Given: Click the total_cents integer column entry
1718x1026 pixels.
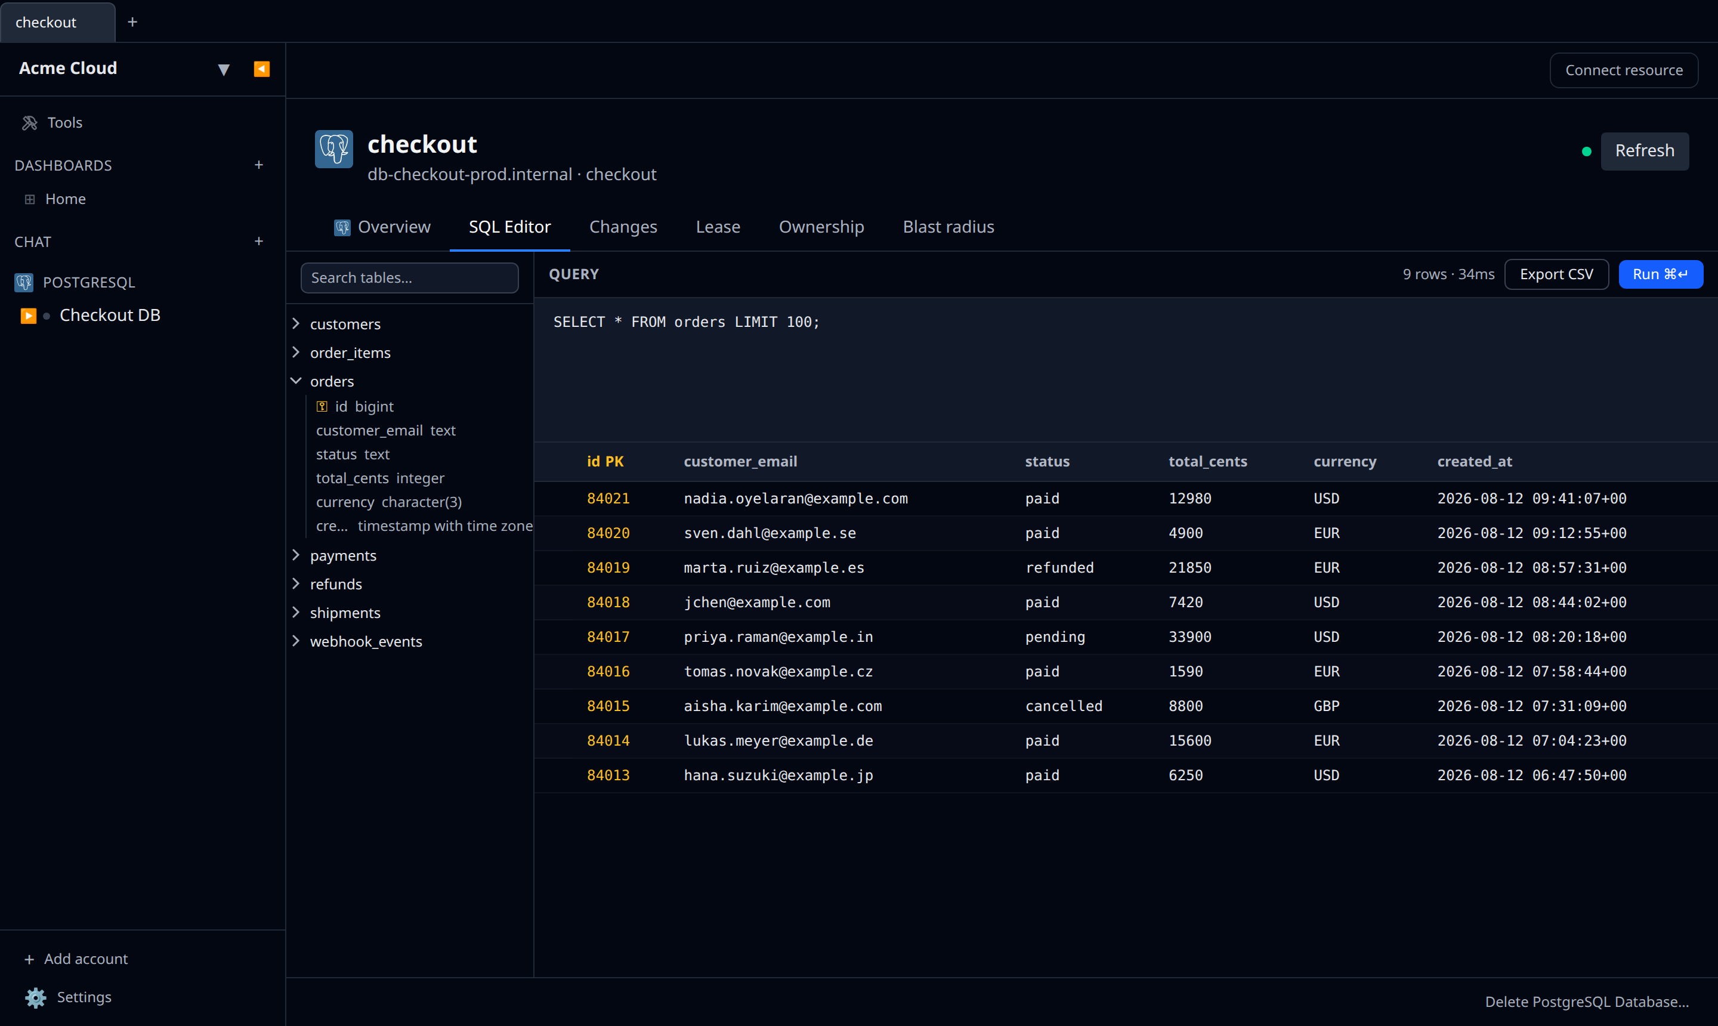Looking at the screenshot, I should pyautogui.click(x=379, y=478).
